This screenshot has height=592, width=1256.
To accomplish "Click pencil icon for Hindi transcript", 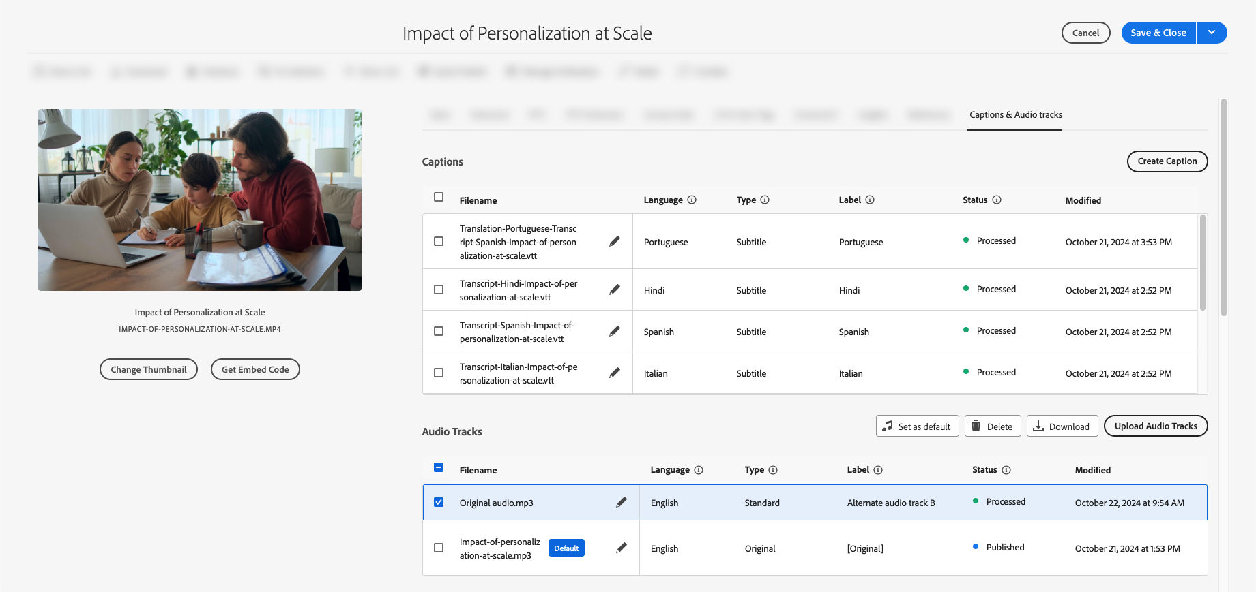I will 615,290.
